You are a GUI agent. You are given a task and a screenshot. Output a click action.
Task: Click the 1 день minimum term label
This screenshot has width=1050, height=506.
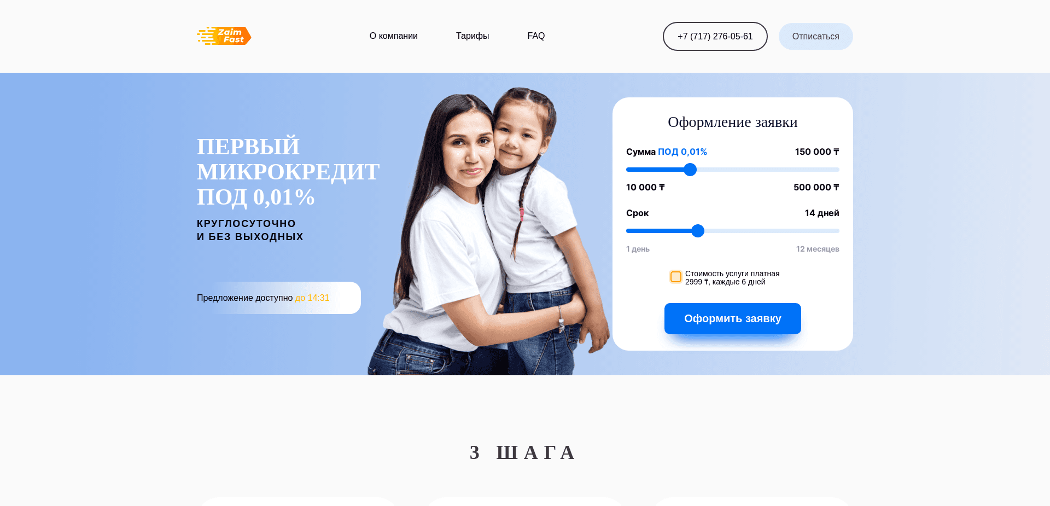pyautogui.click(x=638, y=249)
